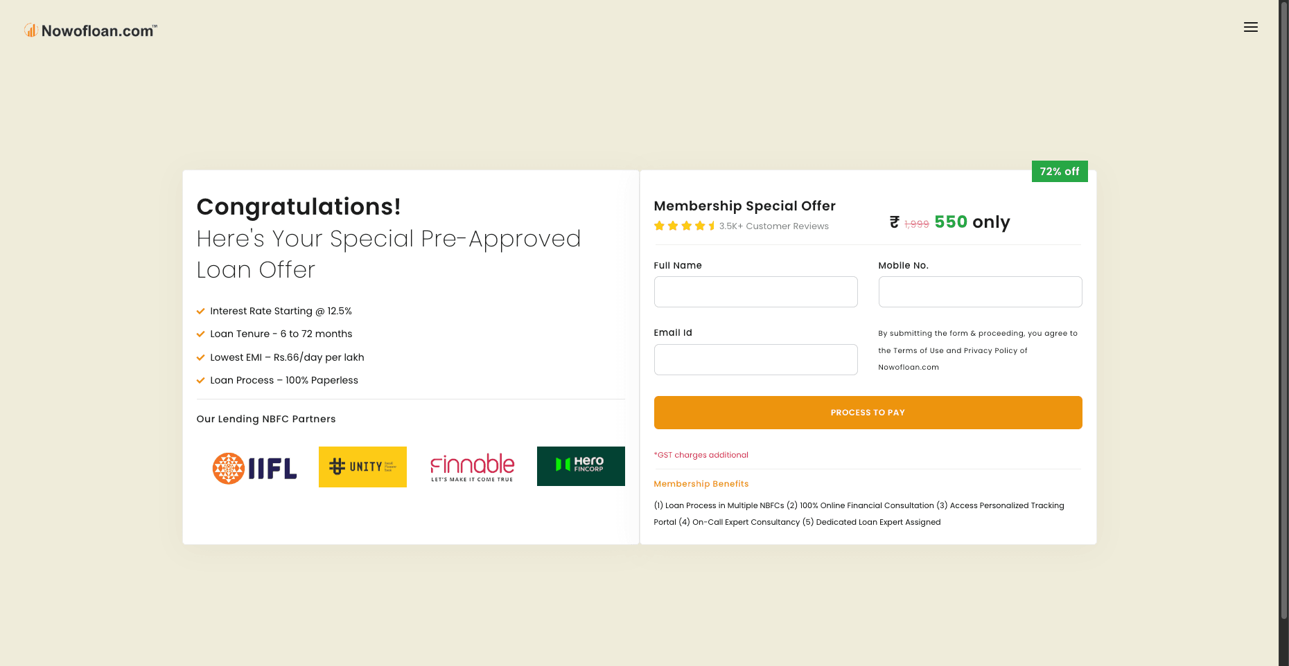Click the Terms of Use agreement text
Screen dimensions: 1289x666
[x=977, y=350]
